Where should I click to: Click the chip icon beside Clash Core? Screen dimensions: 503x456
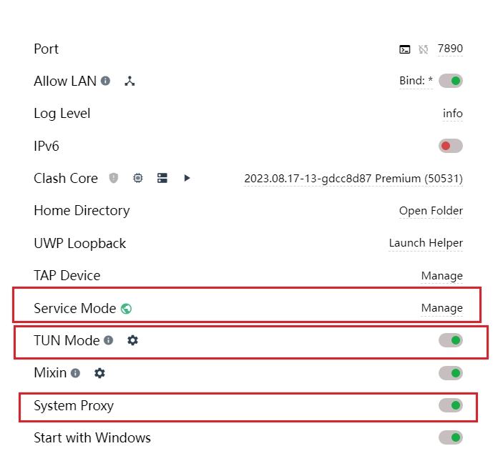tap(138, 178)
